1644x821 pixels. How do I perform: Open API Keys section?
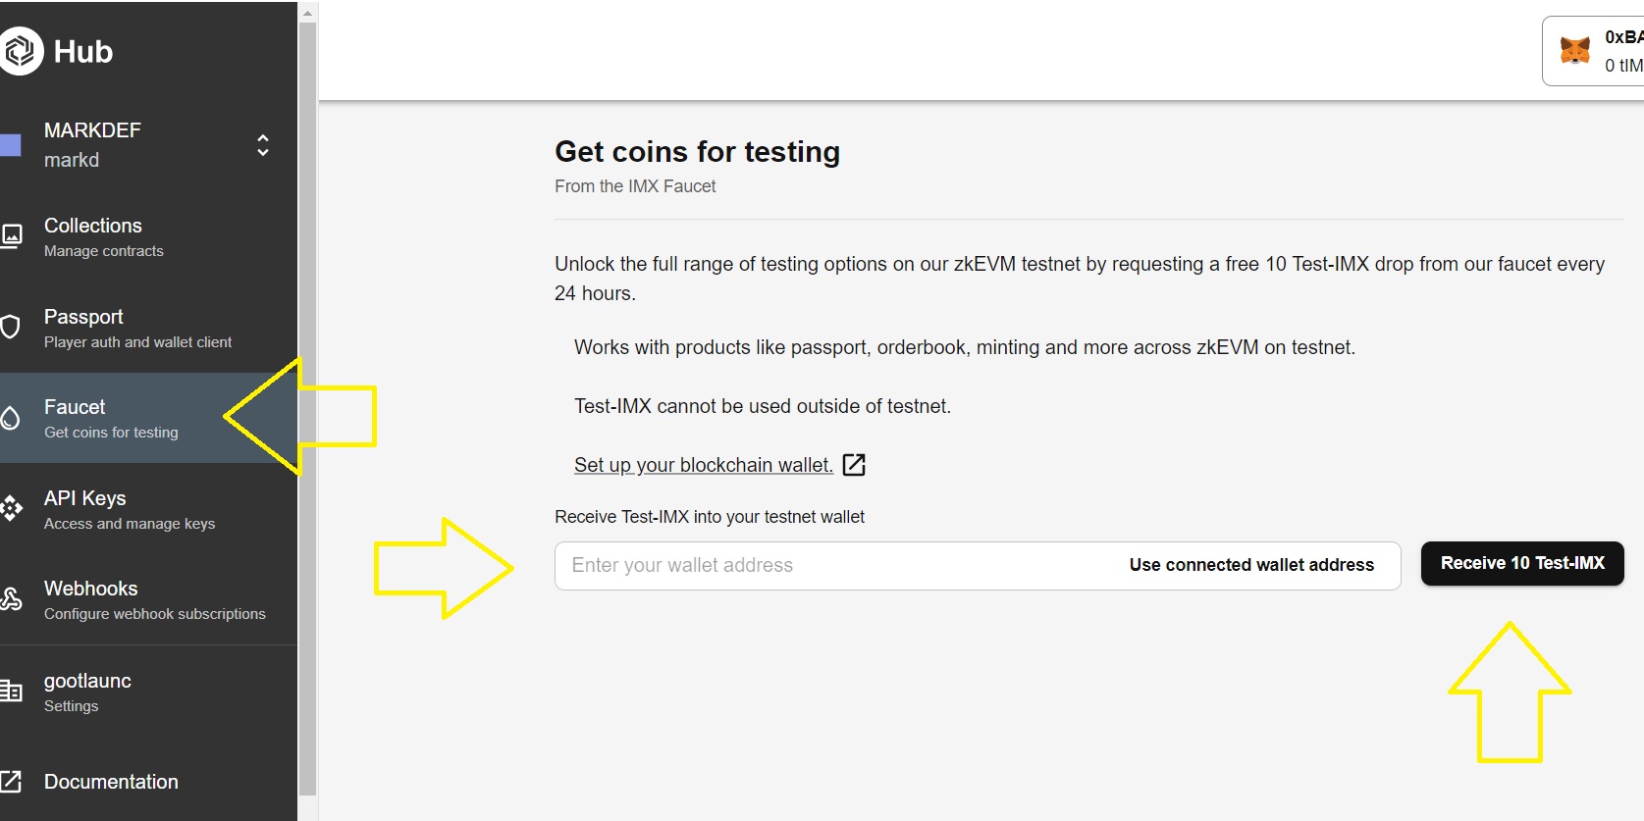[x=148, y=509]
